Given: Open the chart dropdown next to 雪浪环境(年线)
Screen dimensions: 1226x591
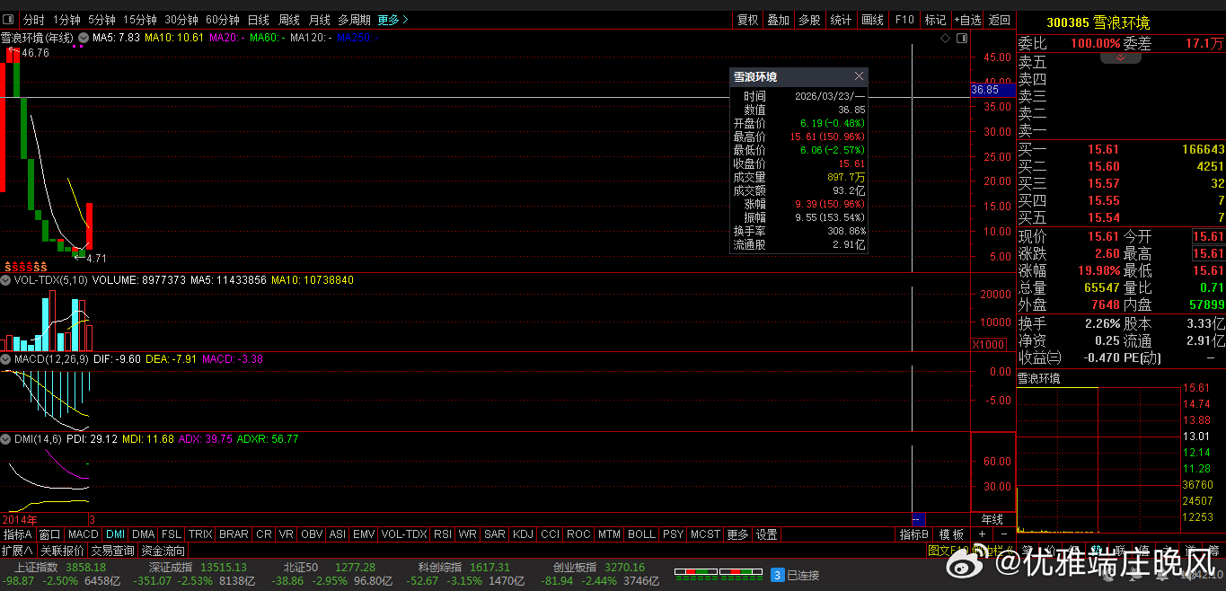Looking at the screenshot, I should point(84,38).
